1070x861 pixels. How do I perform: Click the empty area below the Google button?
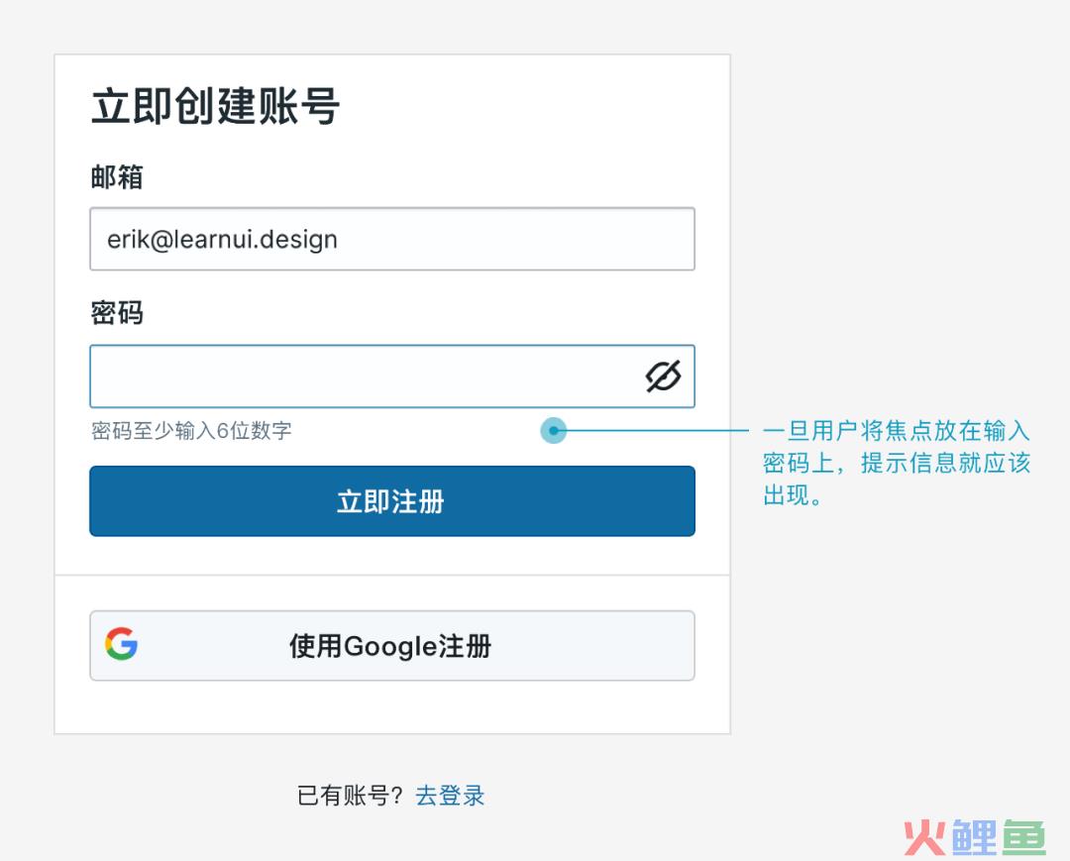pos(391,707)
